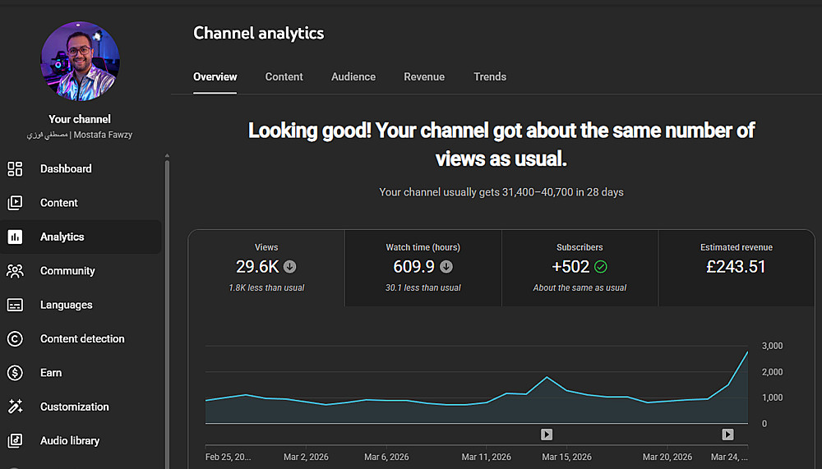The image size is (822, 469).
Task: Click the green checkmark beside +502 subscribers
Action: pyautogui.click(x=601, y=267)
